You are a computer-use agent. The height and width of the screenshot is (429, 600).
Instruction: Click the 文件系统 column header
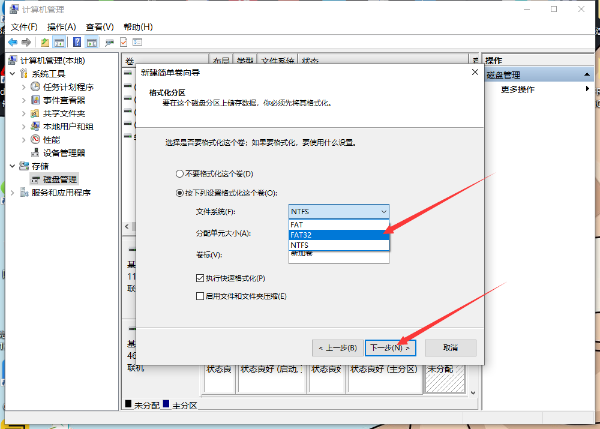point(277,59)
